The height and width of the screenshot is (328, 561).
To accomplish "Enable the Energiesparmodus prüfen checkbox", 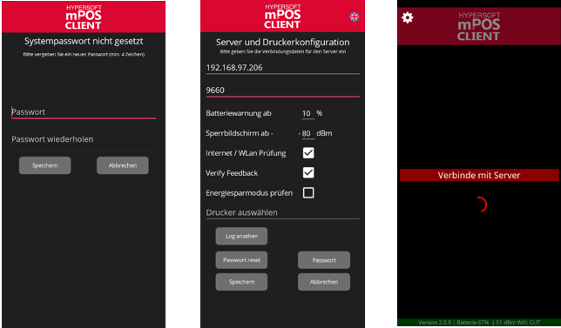I will (308, 193).
